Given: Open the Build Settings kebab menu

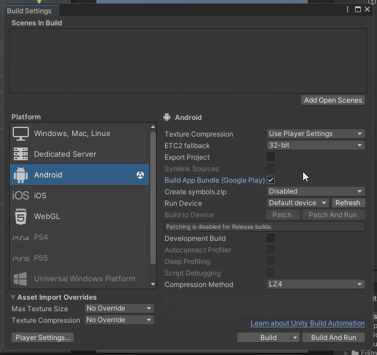Looking at the screenshot, I should 348,10.
